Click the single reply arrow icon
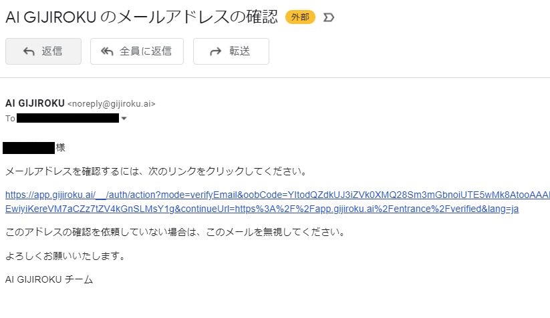This screenshot has height=318, width=550. pyautogui.click(x=29, y=51)
